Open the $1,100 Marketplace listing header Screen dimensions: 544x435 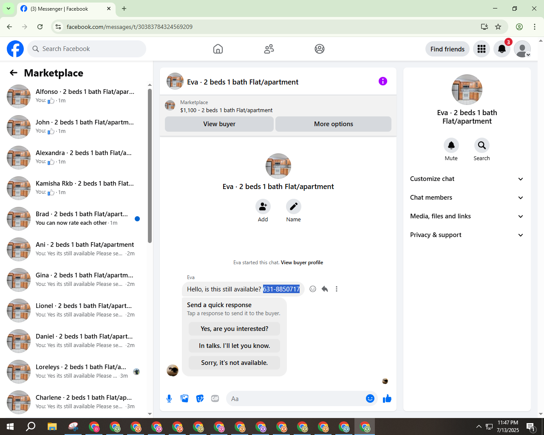[x=278, y=106]
